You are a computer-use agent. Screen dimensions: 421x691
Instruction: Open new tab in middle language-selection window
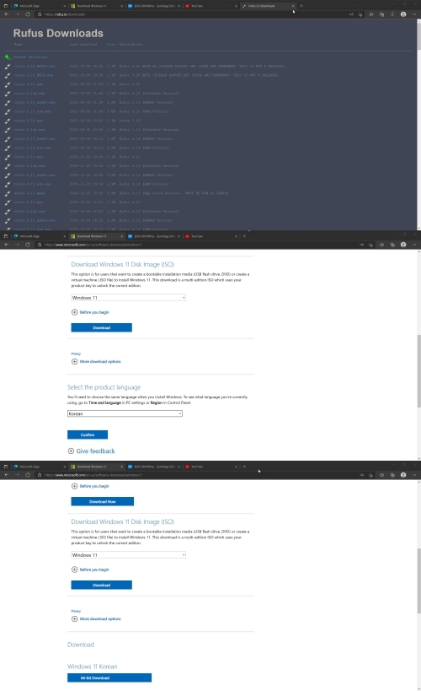pyautogui.click(x=244, y=236)
